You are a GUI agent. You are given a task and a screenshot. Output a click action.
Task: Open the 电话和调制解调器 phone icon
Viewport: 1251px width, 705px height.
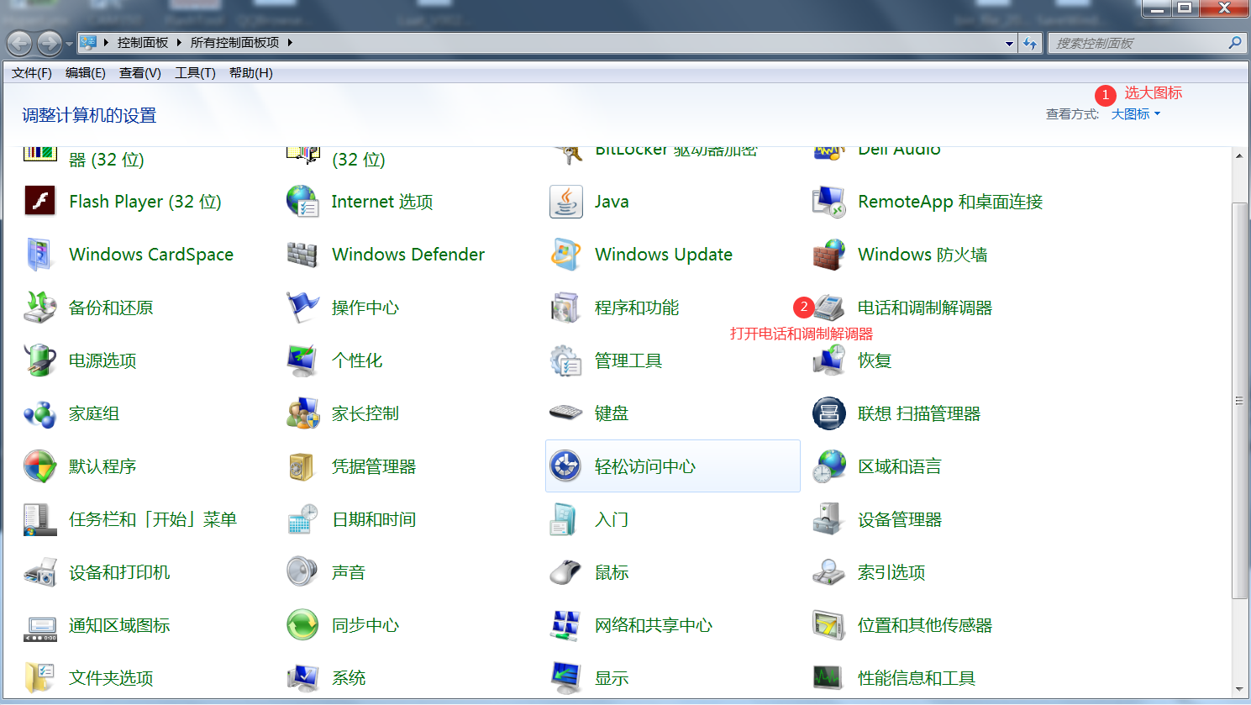(x=829, y=308)
